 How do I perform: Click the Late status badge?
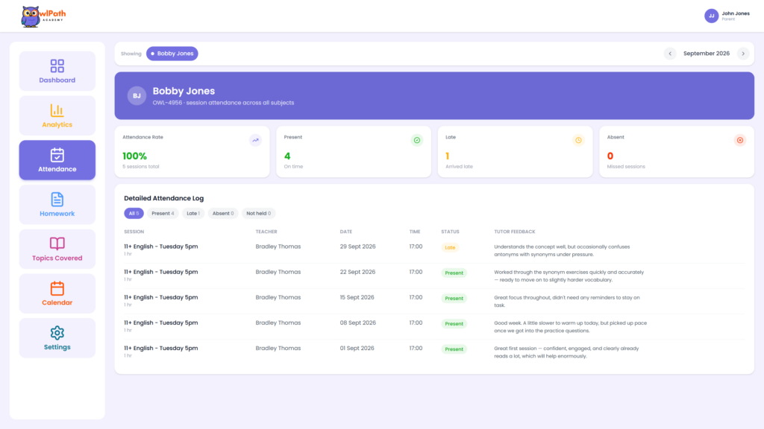pos(450,247)
